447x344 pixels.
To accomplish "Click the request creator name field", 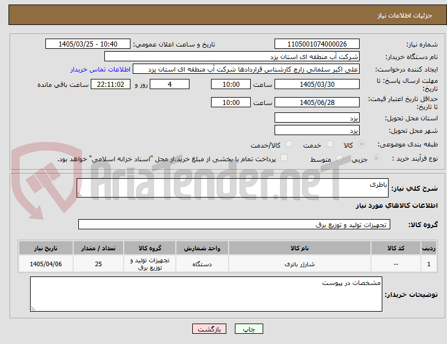I will pyautogui.click(x=246, y=69).
